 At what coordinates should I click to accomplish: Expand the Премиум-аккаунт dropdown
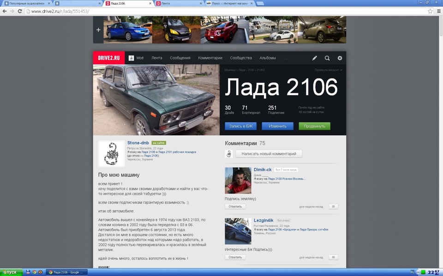328,70
